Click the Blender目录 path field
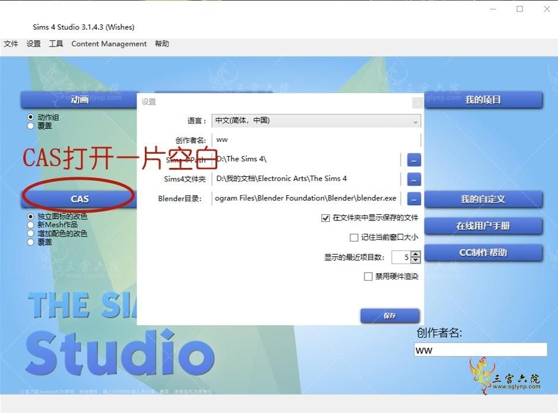The height and width of the screenshot is (413, 558). (306, 198)
